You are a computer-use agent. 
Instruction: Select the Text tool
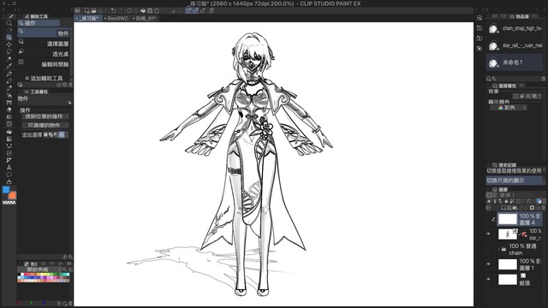pyautogui.click(x=9, y=168)
